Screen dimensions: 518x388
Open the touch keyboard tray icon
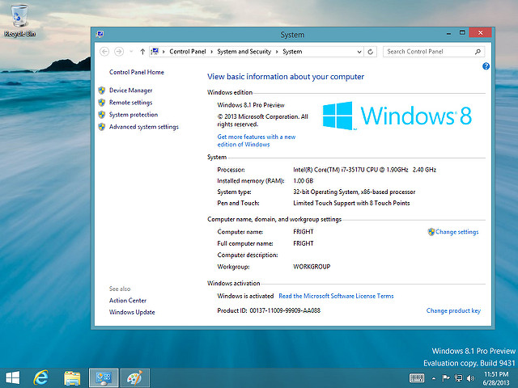tap(417, 377)
